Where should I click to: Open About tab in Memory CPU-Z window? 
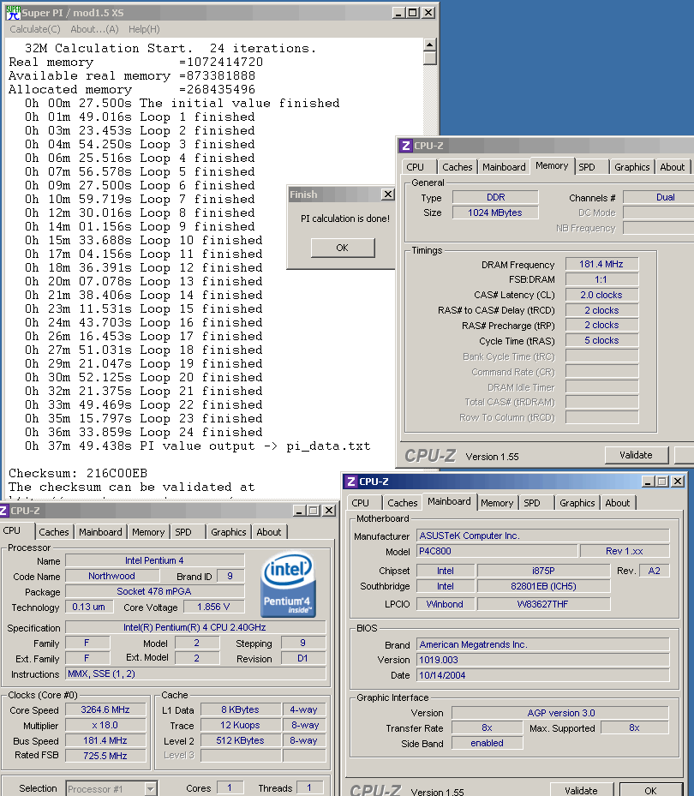[673, 166]
